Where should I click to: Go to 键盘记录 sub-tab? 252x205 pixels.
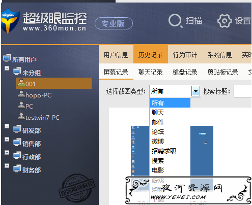185,72
